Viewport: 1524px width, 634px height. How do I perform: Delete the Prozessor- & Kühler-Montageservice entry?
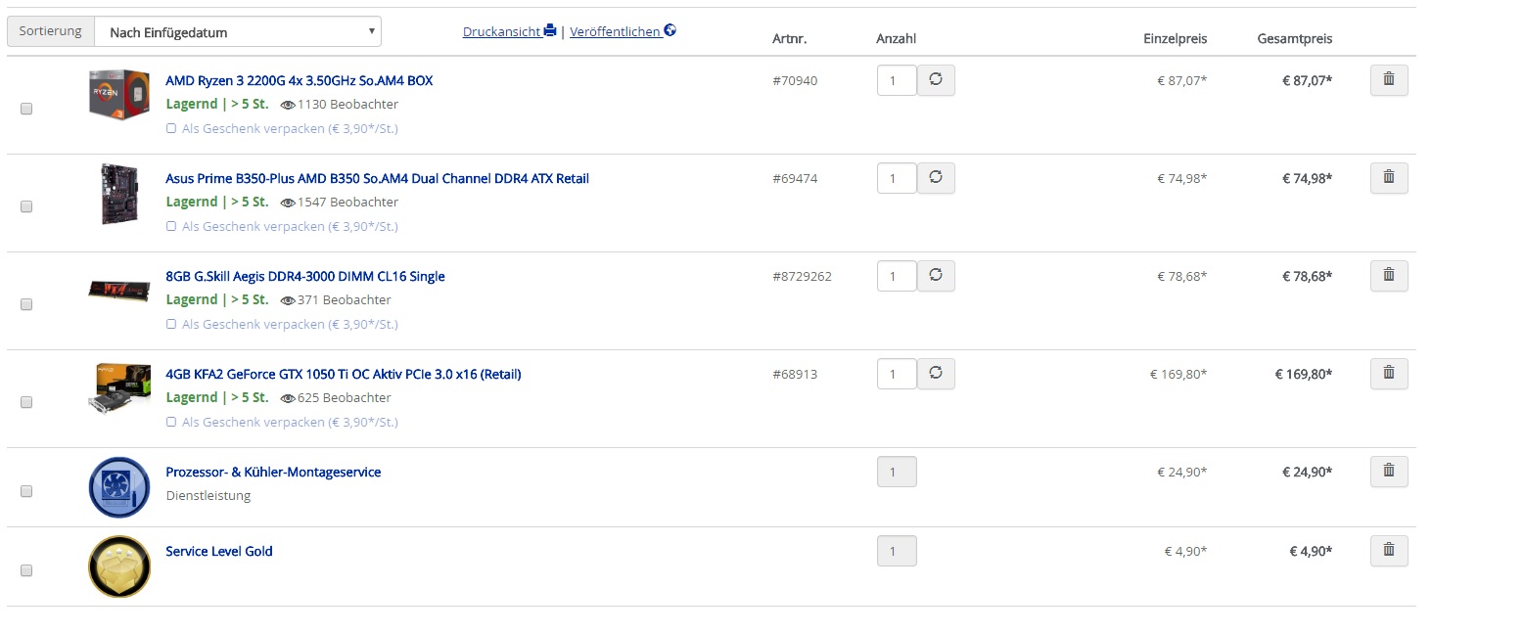pyautogui.click(x=1388, y=472)
